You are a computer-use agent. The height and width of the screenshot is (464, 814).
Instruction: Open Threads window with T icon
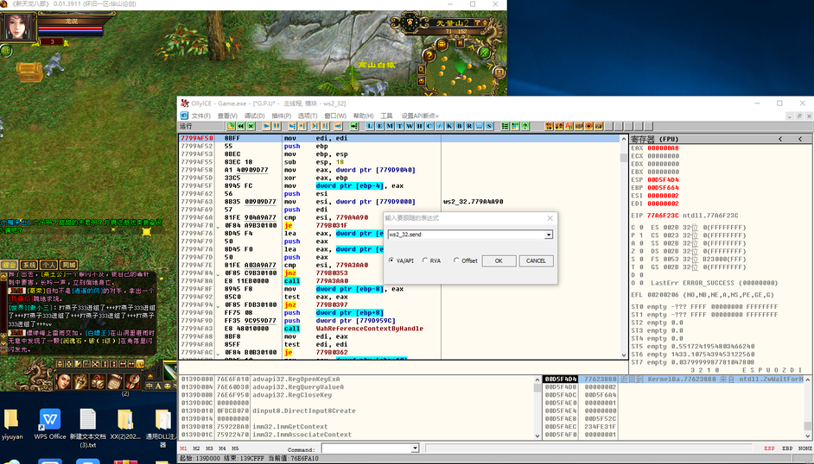(400, 126)
